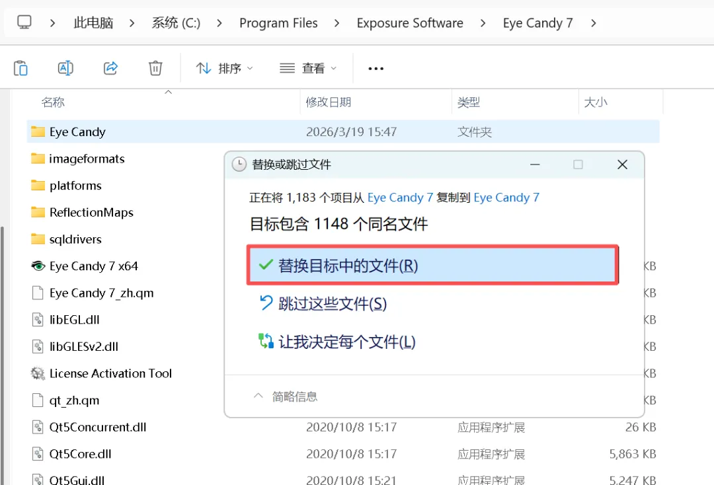Select Qt5Gui.dll file row
Image resolution: width=714 pixels, height=485 pixels.
tap(343, 479)
